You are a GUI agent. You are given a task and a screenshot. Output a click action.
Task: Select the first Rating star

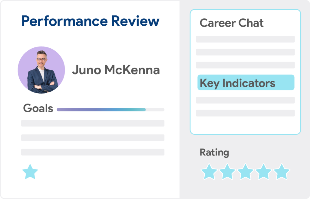point(209,172)
